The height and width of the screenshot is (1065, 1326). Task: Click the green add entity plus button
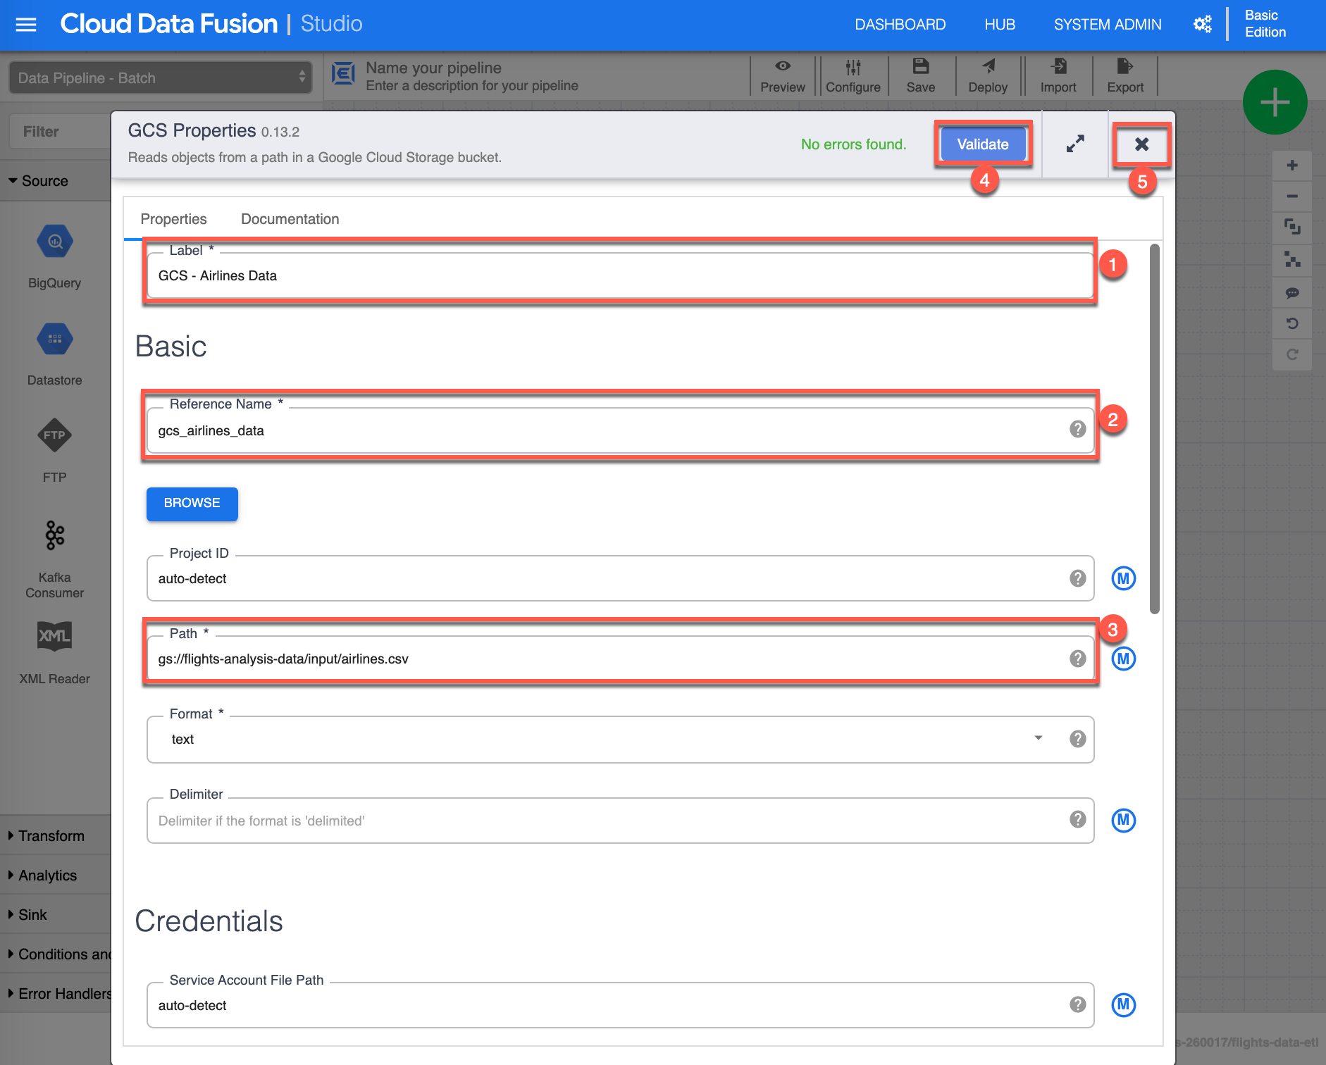1274,103
